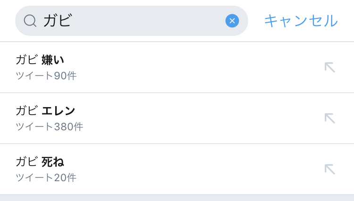Screen dimensions: 354x201
Task: Fill the search with ガビ 死ね via its arrow icon
Action: (x=329, y=169)
